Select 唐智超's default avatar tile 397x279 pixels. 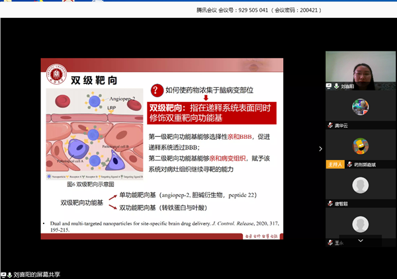click(x=360, y=186)
